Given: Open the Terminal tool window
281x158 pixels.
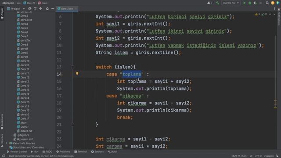Looking at the screenshot, I should coord(81,152).
